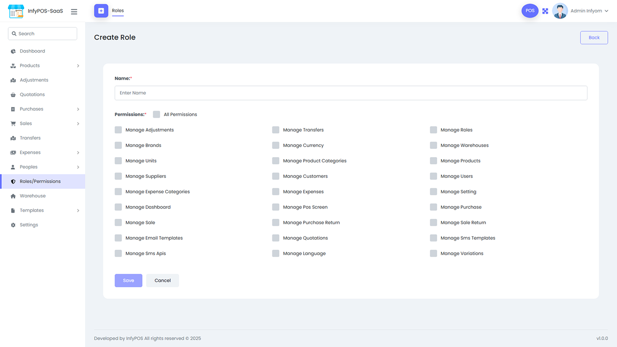
Task: Switch to the Roles tab at the top
Action: pos(118,11)
